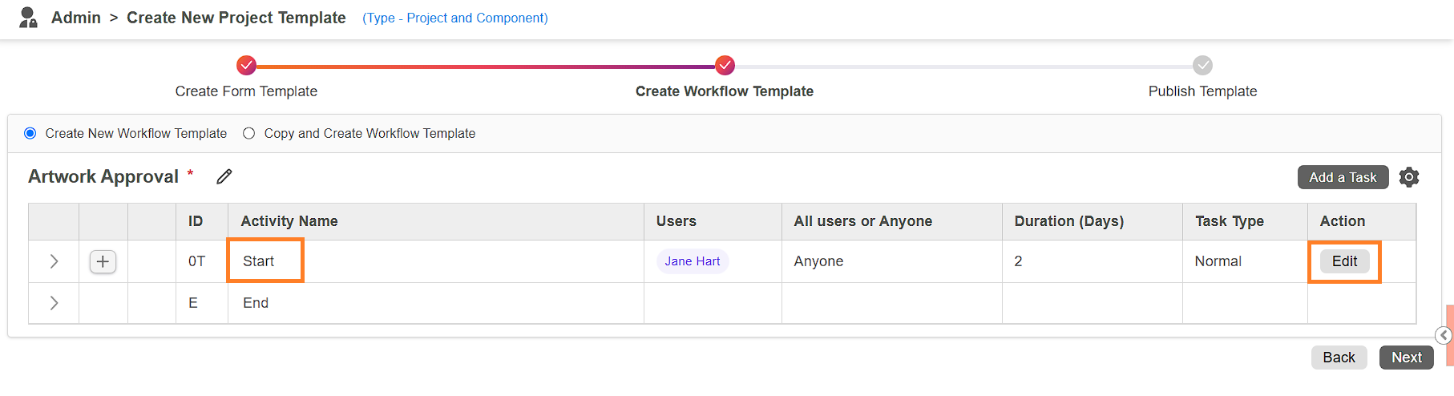Click the Back button
Screen dimensions: 1454x396
pyautogui.click(x=1339, y=358)
